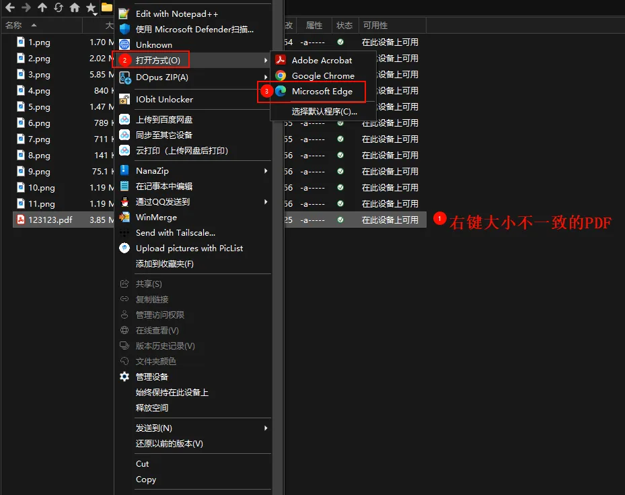
Task: Select the 123123.pdf file
Action: (x=50, y=220)
